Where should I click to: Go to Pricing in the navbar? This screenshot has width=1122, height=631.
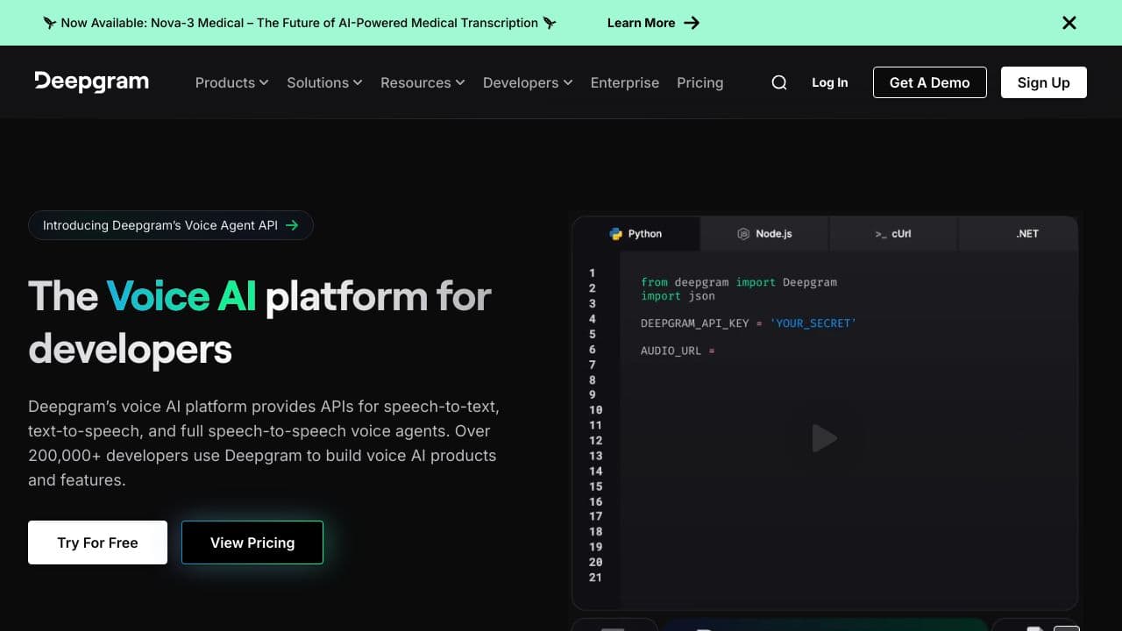click(x=700, y=82)
